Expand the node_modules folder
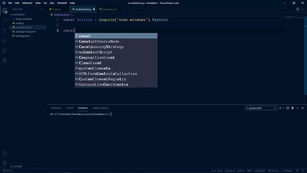Image resolution: width=307 pixels, height=173 pixels. coord(24,19)
